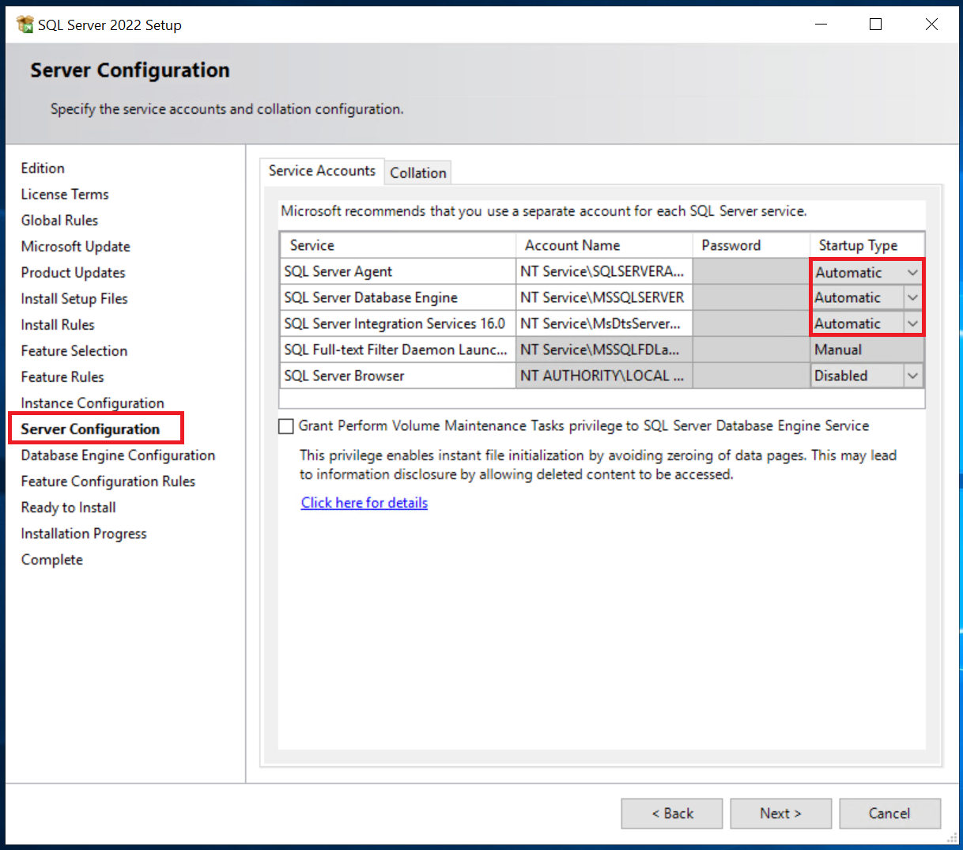Minimize the SQL Server 2022 Setup window
Screen dimensions: 963x850
point(821,25)
